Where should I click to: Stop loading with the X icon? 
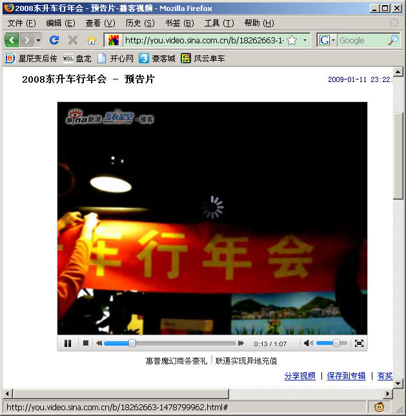tap(73, 40)
